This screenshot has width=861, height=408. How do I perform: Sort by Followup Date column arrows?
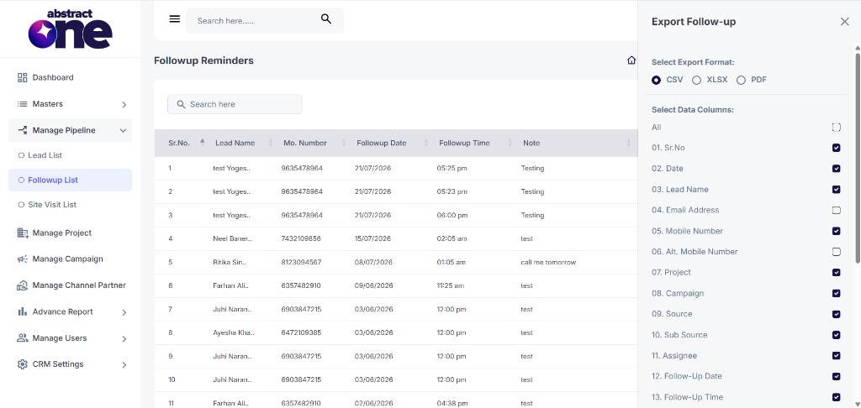click(426, 143)
